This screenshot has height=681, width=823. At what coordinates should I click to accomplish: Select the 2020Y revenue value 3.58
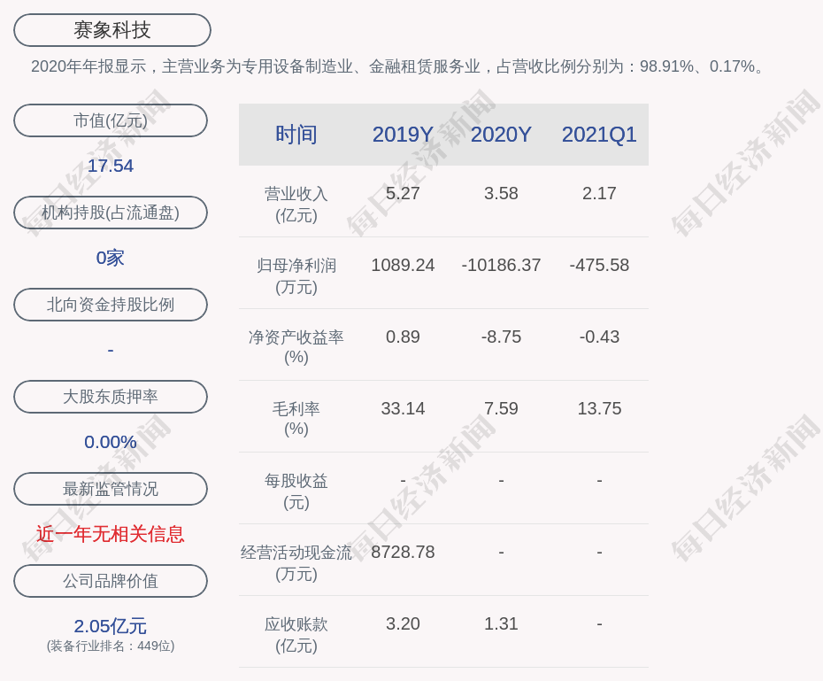coord(501,193)
